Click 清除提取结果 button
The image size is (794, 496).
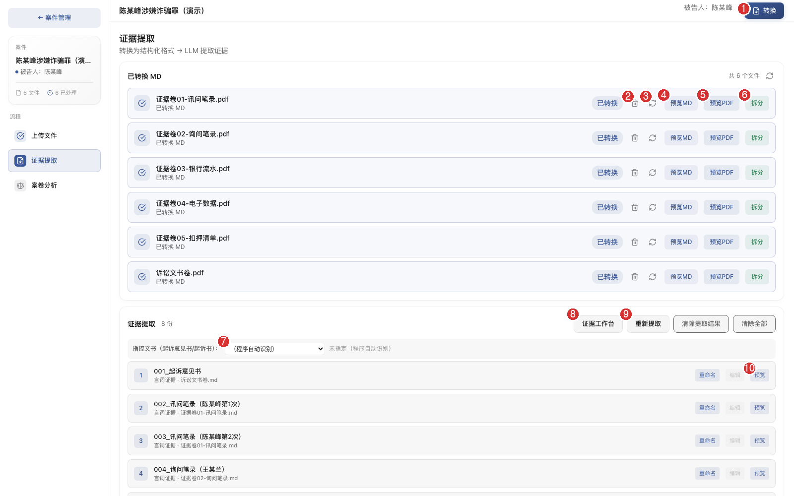pos(701,324)
